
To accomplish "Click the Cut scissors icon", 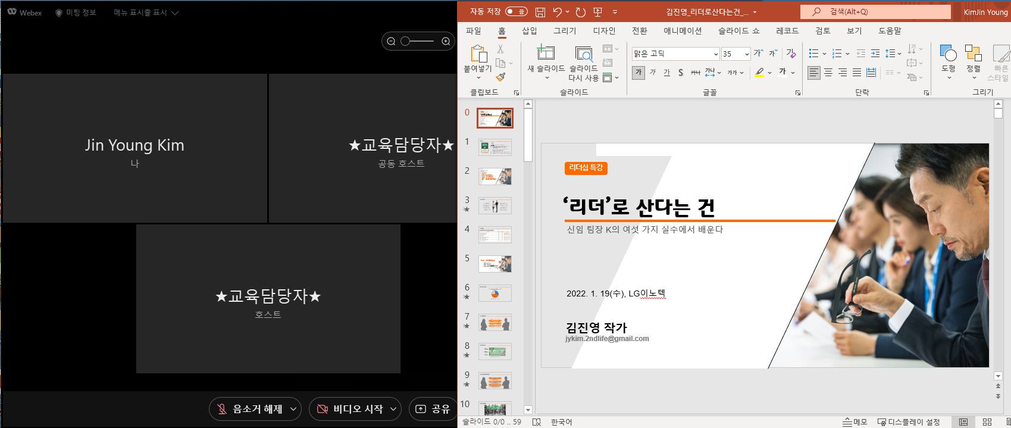I will 500,49.
